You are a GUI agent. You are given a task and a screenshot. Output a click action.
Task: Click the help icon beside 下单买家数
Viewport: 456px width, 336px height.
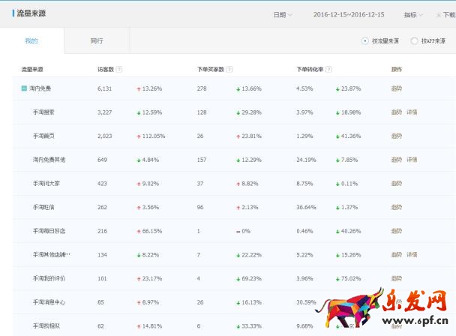pos(229,70)
